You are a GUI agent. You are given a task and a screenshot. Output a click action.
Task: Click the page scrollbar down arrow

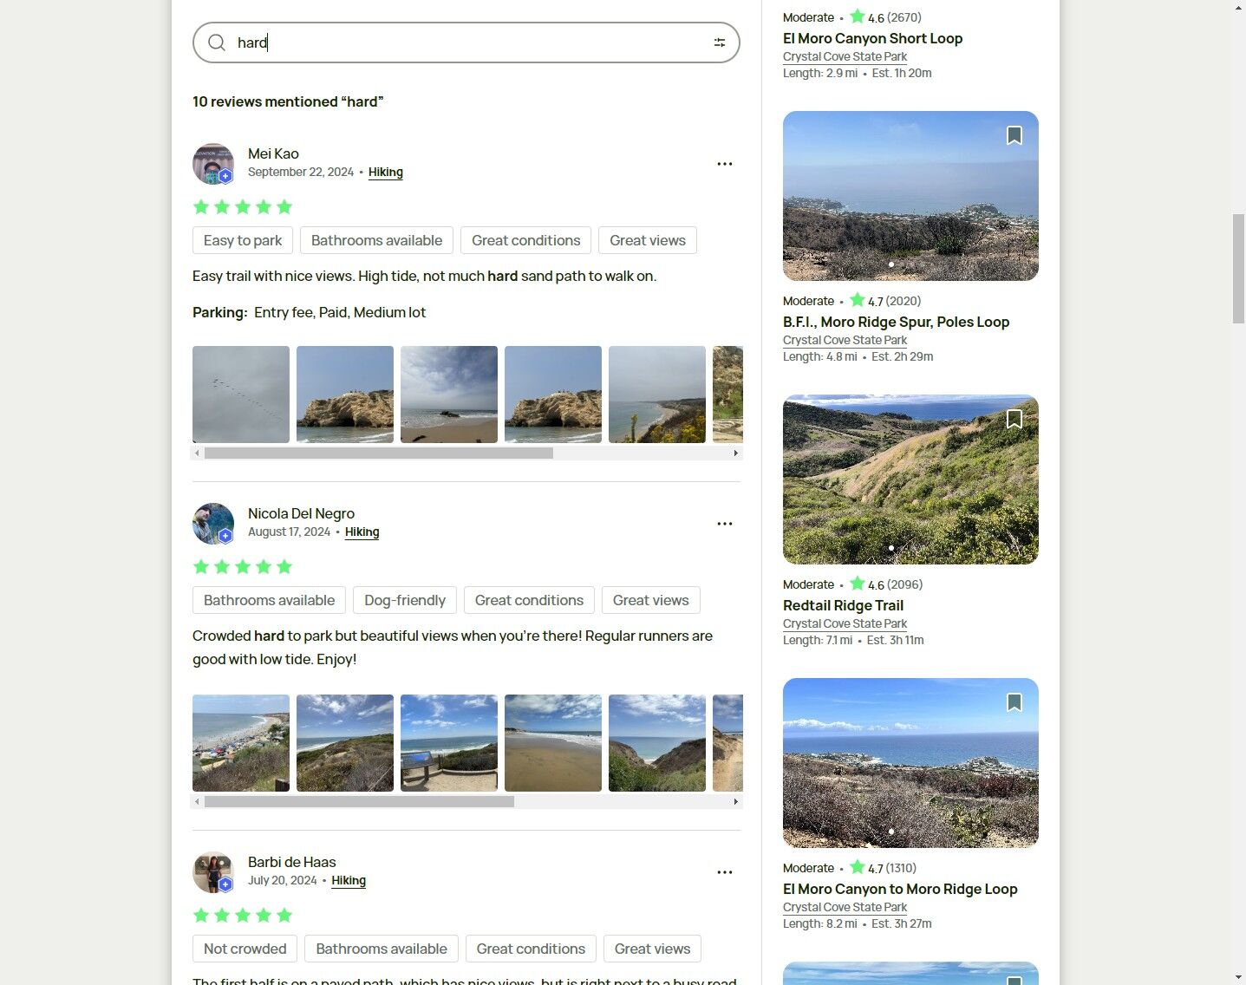pyautogui.click(x=1238, y=977)
